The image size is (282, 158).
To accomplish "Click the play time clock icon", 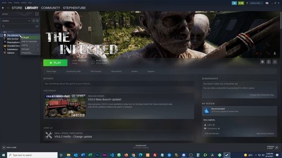I will (x=93, y=62).
